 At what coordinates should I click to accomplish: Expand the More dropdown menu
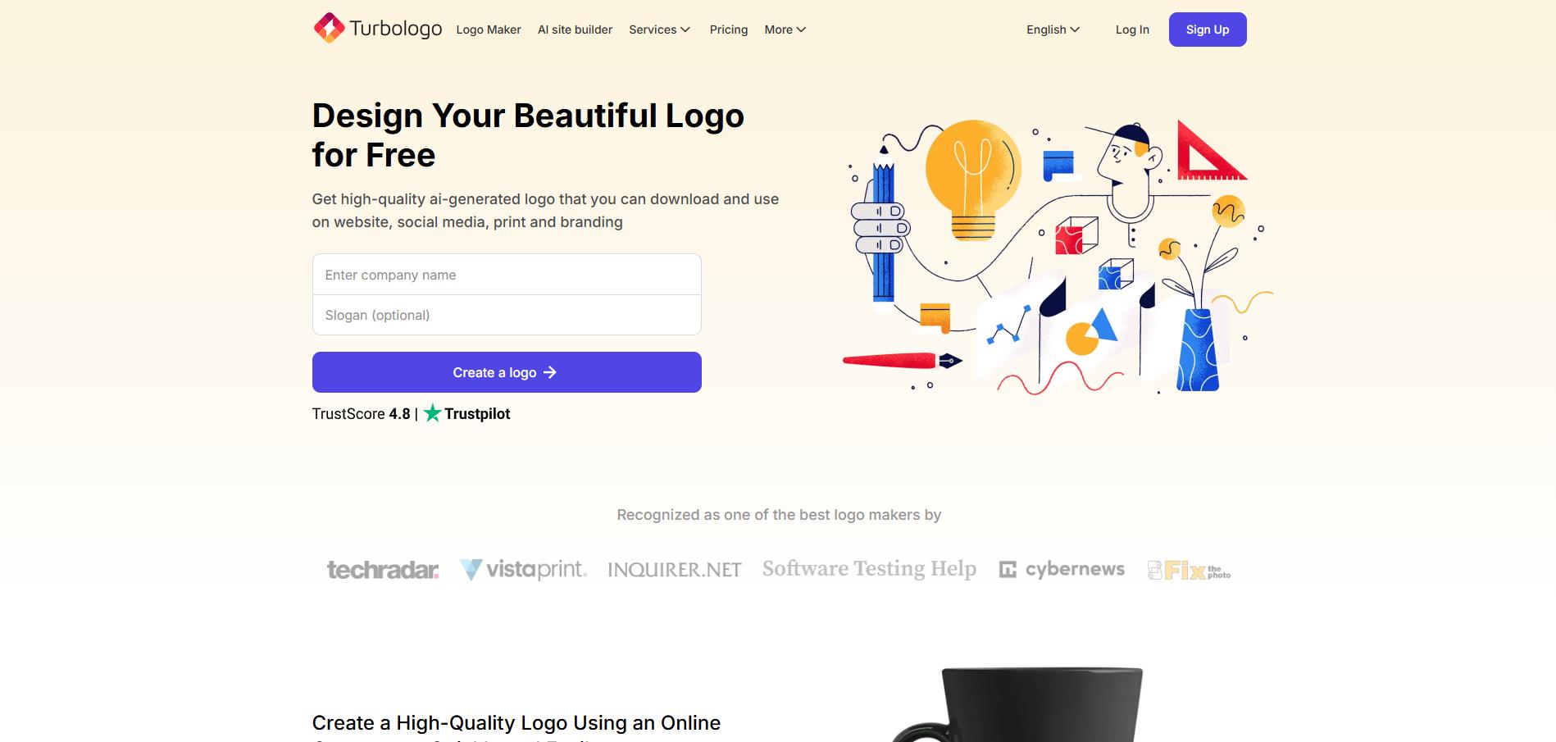[x=785, y=30]
